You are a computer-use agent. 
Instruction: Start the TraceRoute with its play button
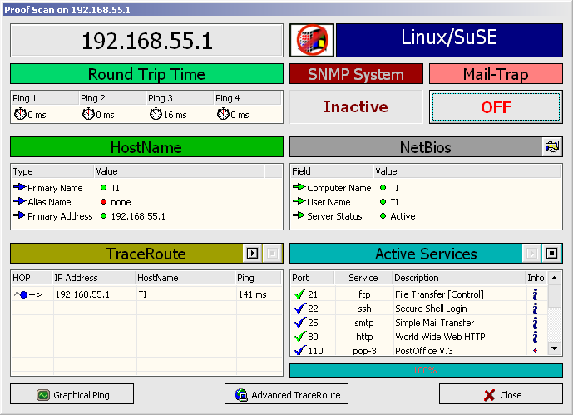click(252, 253)
